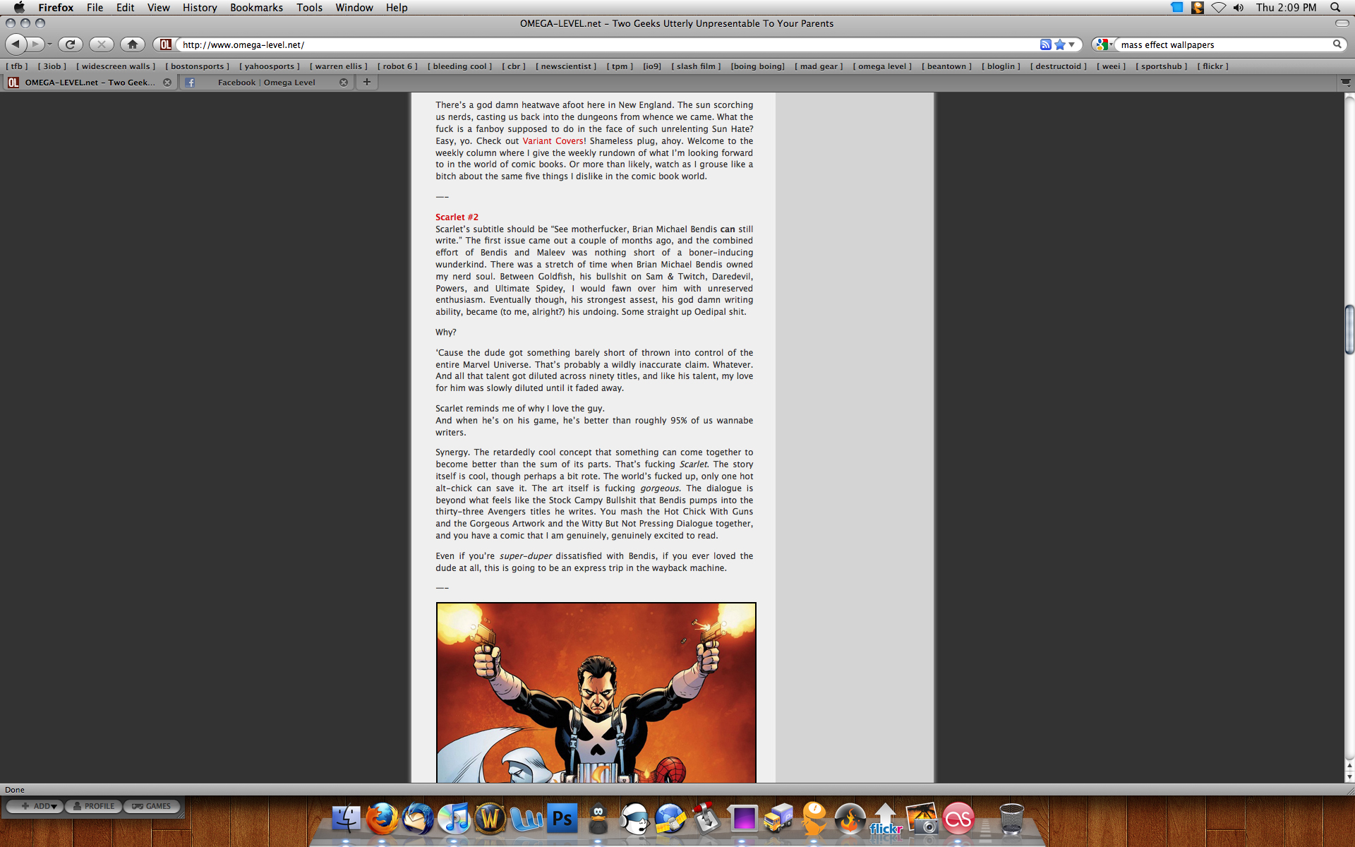Screen dimensions: 1355x847
Task: Open Ventrilo headset icon in dock
Action: coord(634,819)
